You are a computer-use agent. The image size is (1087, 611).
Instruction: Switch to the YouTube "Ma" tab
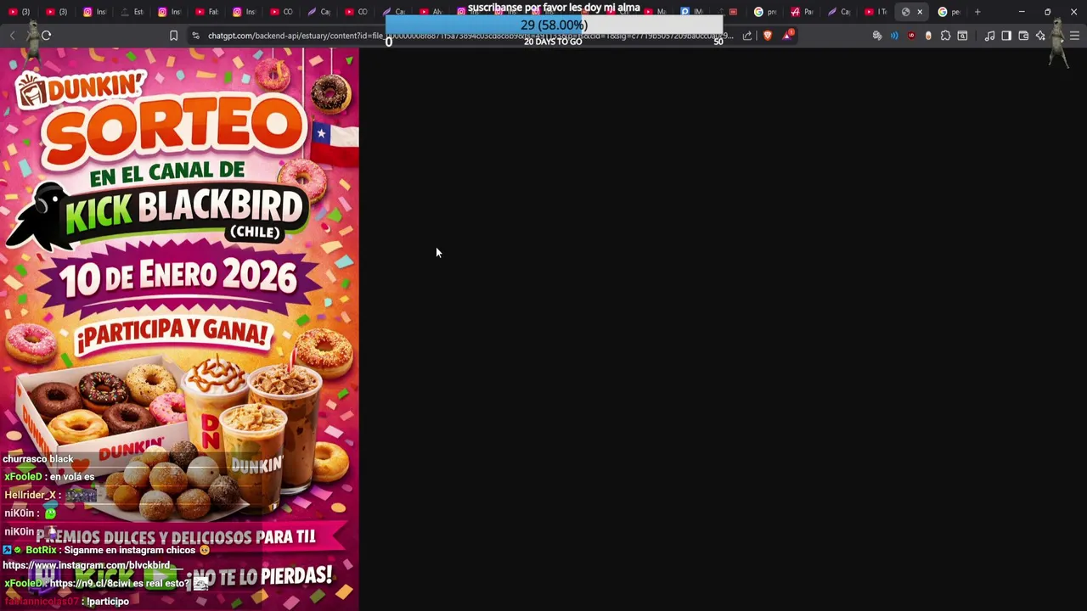(656, 12)
